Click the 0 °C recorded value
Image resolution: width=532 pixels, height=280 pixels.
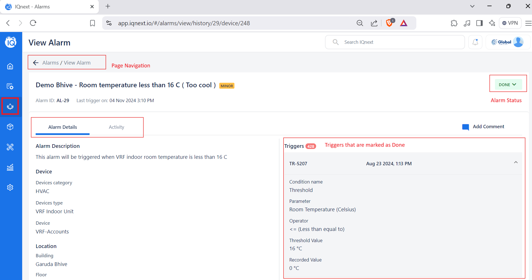294,268
